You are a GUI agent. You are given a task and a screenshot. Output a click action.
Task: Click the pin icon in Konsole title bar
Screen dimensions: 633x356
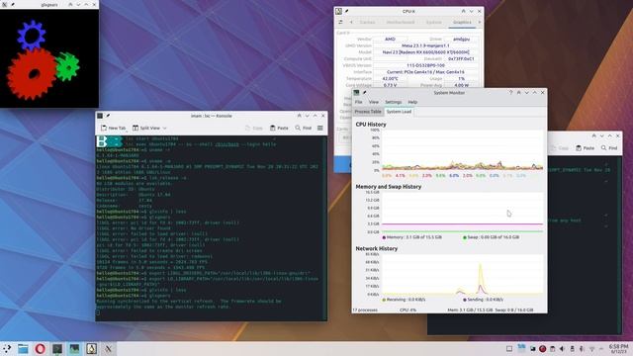[x=108, y=116]
